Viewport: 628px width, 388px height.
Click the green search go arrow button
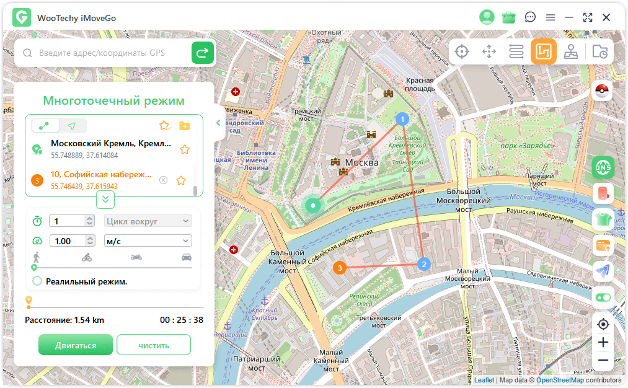click(202, 53)
